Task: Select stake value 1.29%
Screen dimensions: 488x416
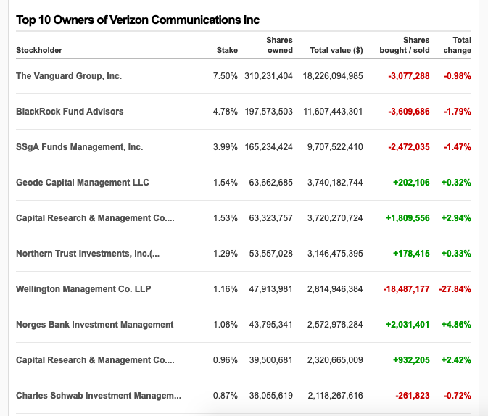Action: pos(226,254)
